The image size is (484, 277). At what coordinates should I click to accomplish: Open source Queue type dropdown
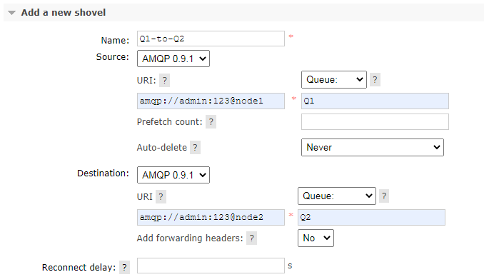pyautogui.click(x=334, y=80)
